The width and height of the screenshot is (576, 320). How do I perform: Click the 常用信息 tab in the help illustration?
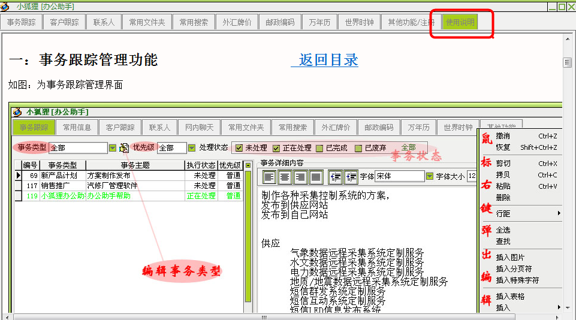click(x=77, y=127)
